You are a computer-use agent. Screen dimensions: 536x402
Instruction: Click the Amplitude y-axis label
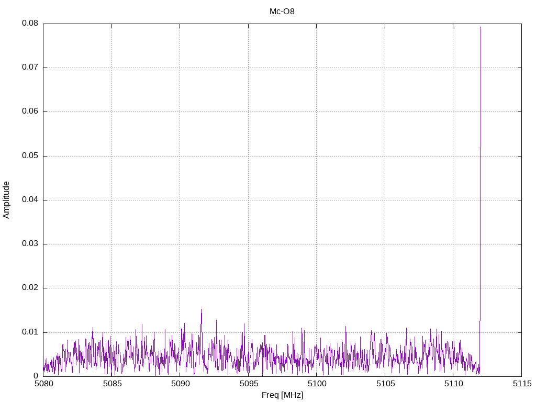pyautogui.click(x=7, y=200)
